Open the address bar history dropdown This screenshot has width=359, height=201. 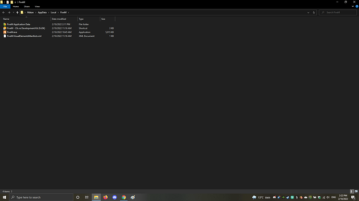tap(308, 12)
